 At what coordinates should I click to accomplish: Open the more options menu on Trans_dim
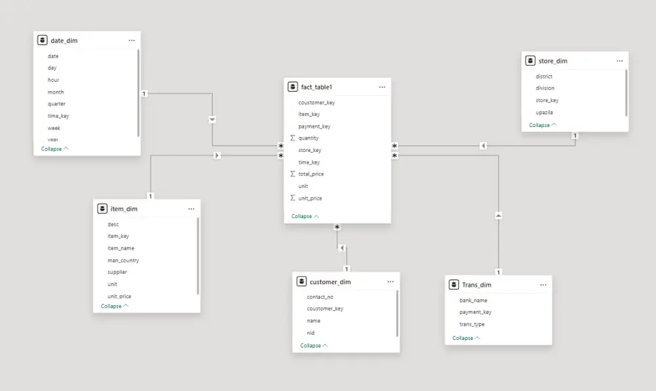pyautogui.click(x=543, y=284)
